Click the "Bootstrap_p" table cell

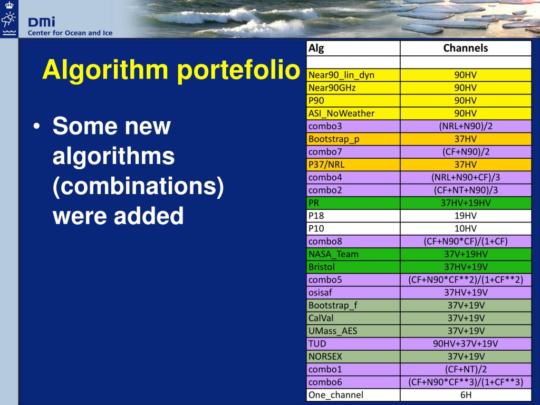[x=353, y=139]
